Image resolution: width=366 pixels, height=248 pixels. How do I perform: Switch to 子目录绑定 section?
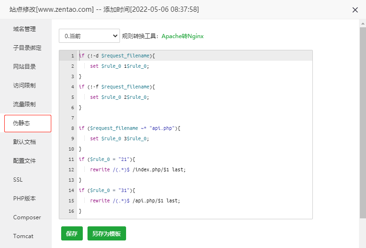pos(27,48)
